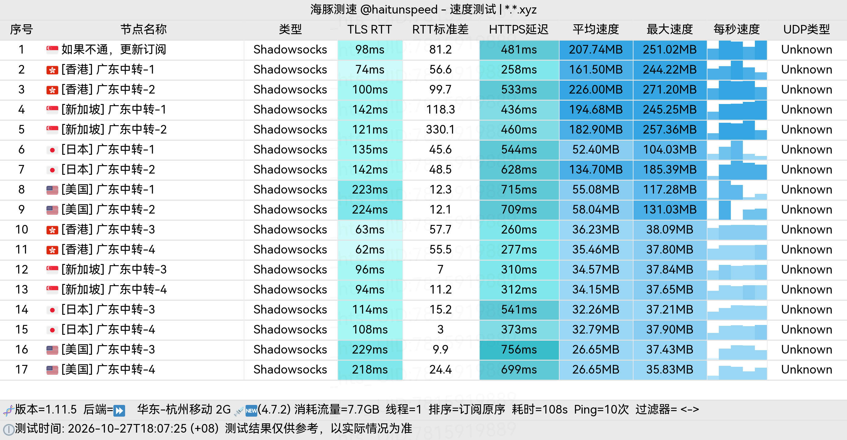Click average speed cell 226.00MB
847x440 pixels.
[596, 90]
